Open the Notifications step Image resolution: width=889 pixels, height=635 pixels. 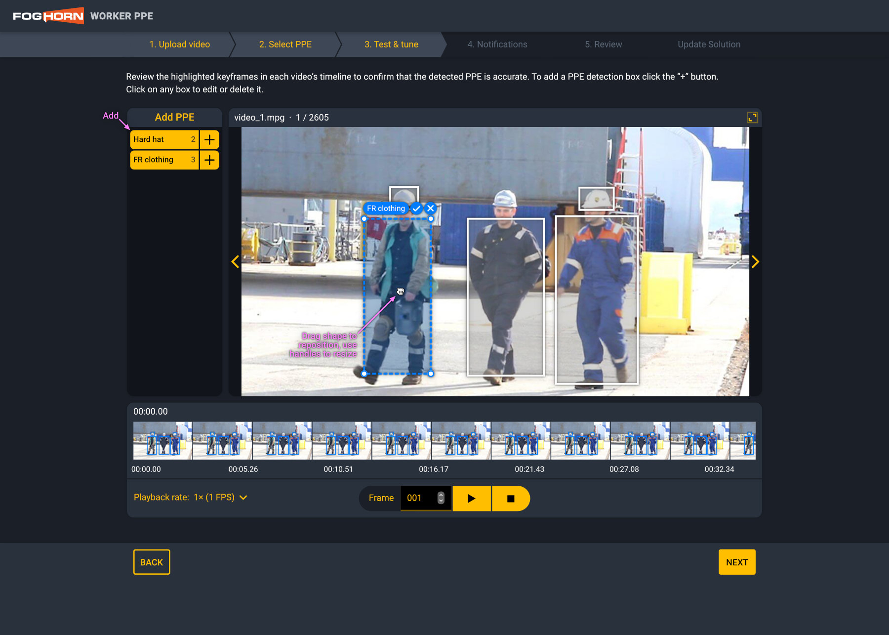[x=497, y=44]
